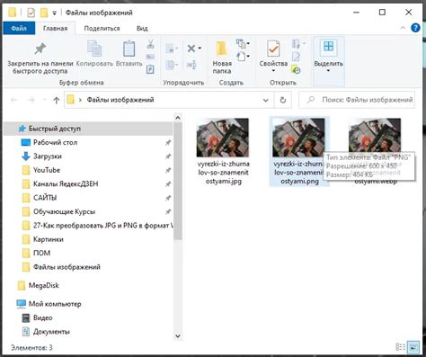The height and width of the screenshot is (357, 426).
Task: Select MegaDisk in navigation pane
Action: click(88, 285)
